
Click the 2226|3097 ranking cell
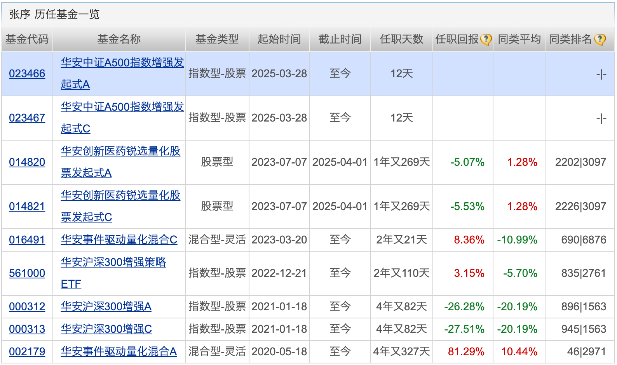[580, 206]
